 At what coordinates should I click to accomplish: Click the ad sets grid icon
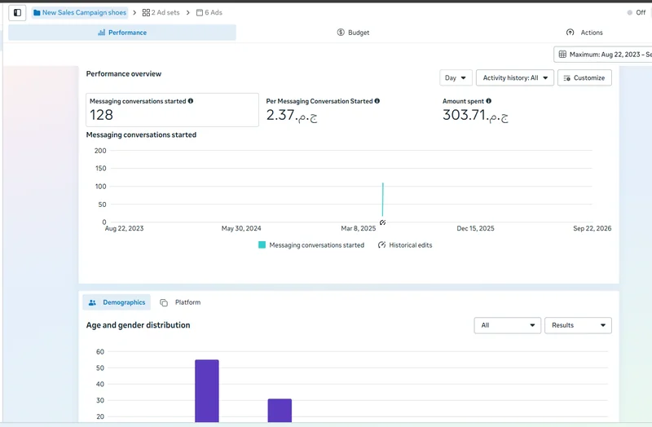[x=146, y=12]
